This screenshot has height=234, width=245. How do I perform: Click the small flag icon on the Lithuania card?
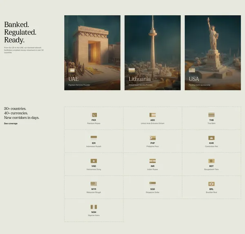132,70
